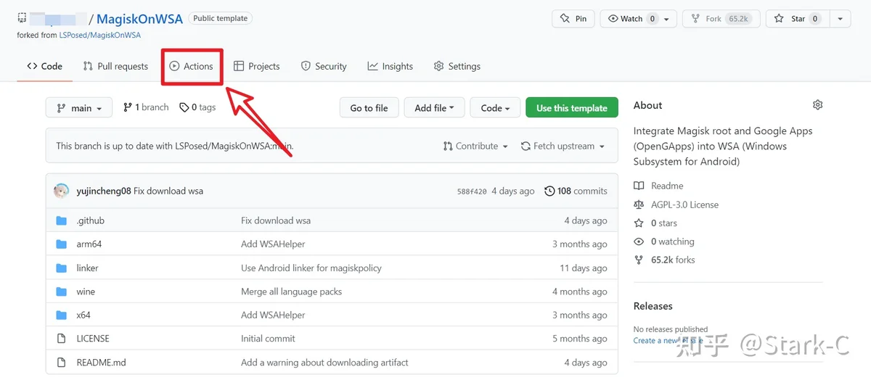Click the folder icon next to x64
Viewport: 871px width, 380px height.
[x=62, y=315]
